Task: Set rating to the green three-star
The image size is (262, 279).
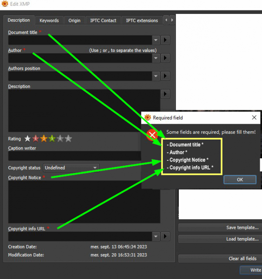Action: (52, 139)
